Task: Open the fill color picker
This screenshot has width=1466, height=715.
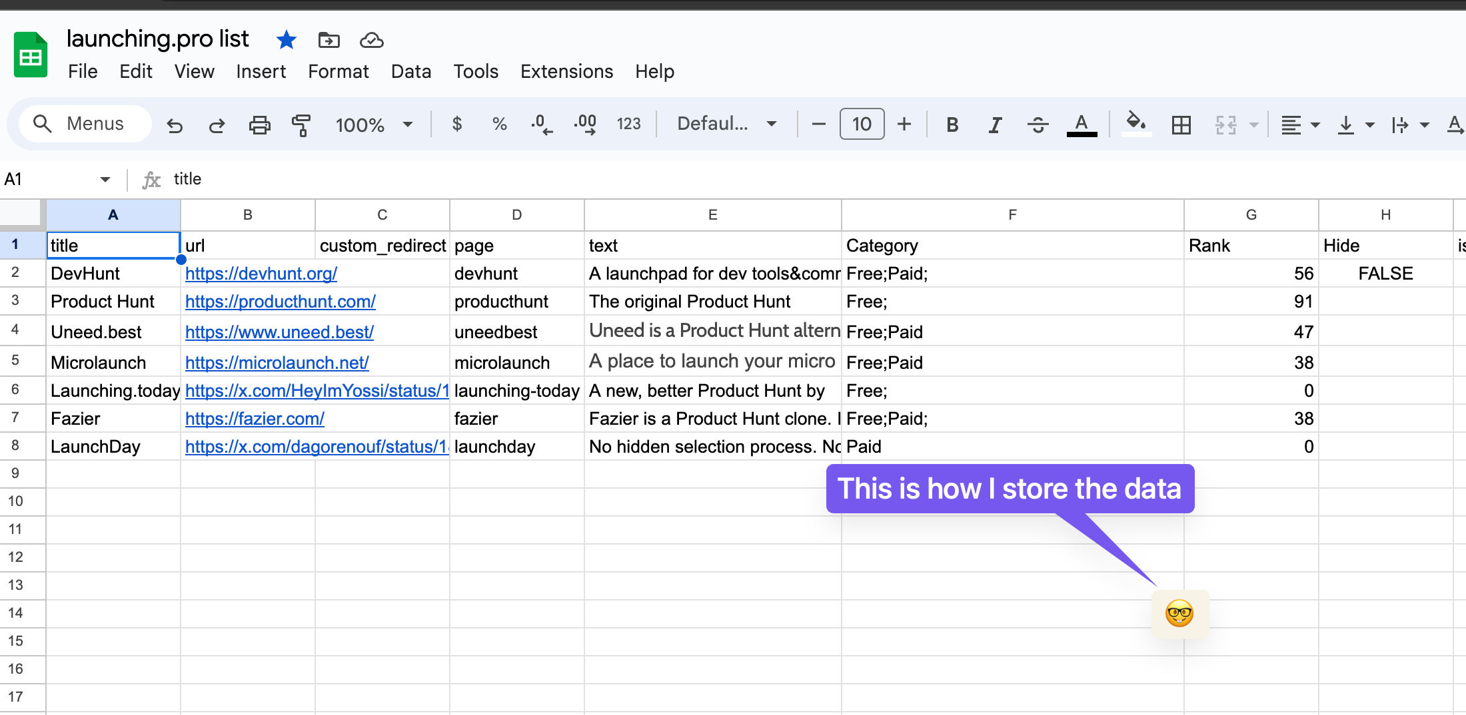Action: point(1136,124)
